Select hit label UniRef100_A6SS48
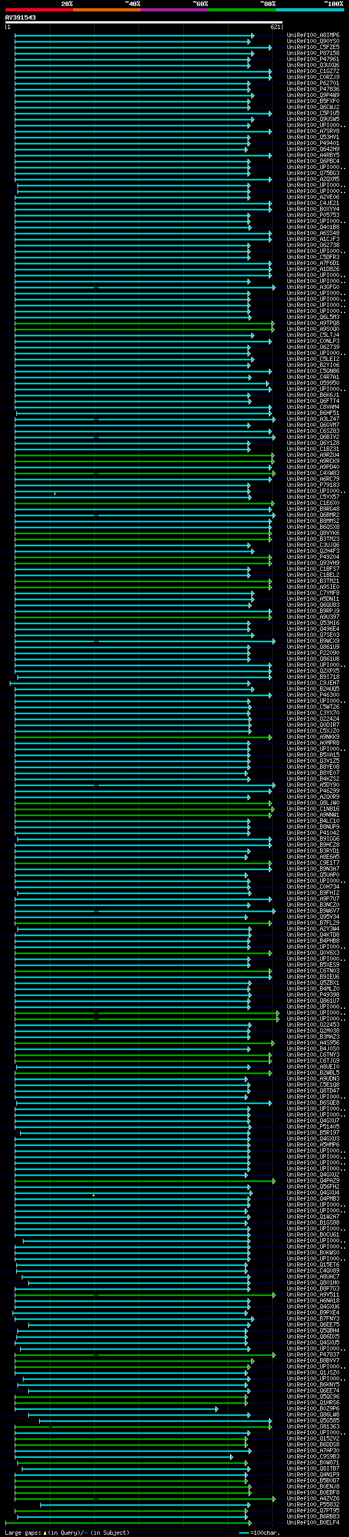 (x=313, y=233)
